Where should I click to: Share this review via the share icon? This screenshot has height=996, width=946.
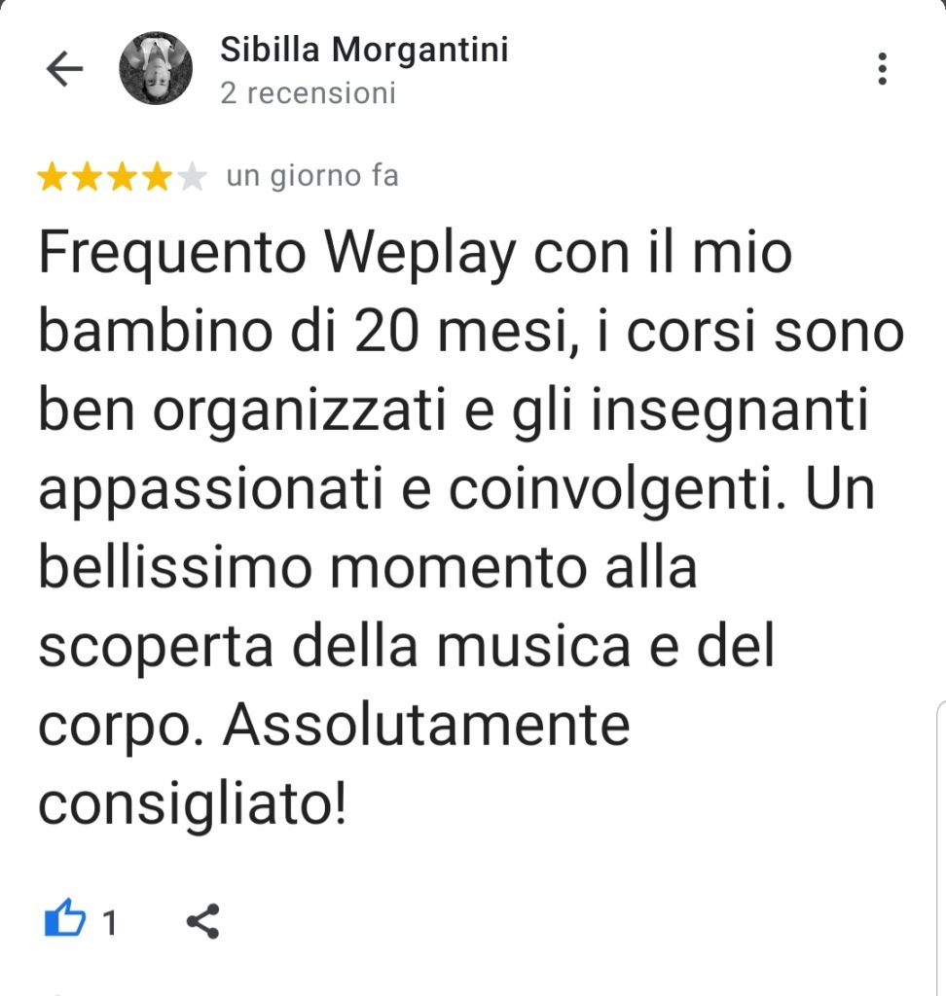202,921
